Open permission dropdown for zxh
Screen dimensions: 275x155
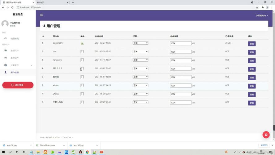coord(140,51)
